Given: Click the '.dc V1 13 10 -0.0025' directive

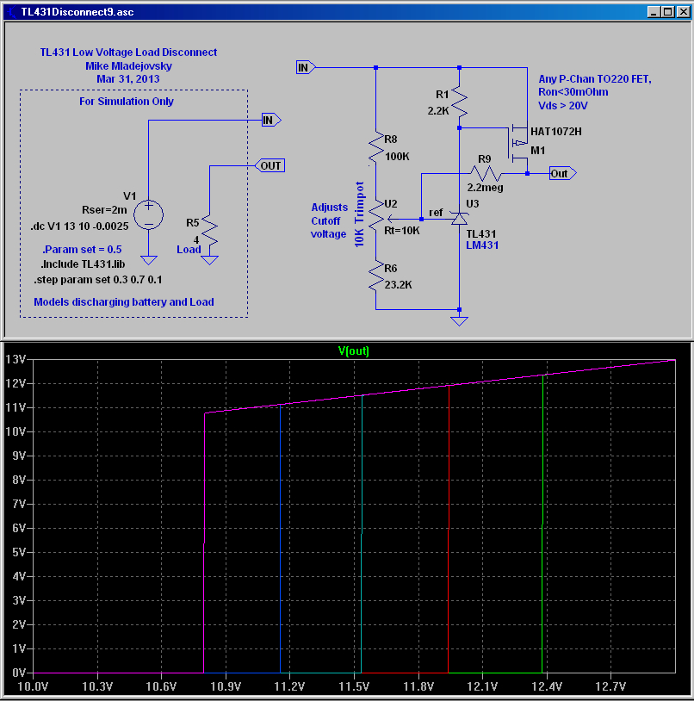Looking at the screenshot, I should (79, 226).
